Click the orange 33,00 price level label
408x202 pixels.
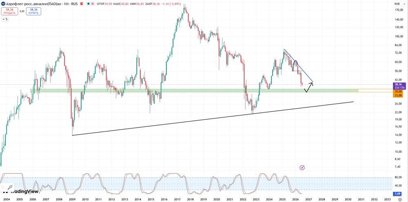click(397, 95)
